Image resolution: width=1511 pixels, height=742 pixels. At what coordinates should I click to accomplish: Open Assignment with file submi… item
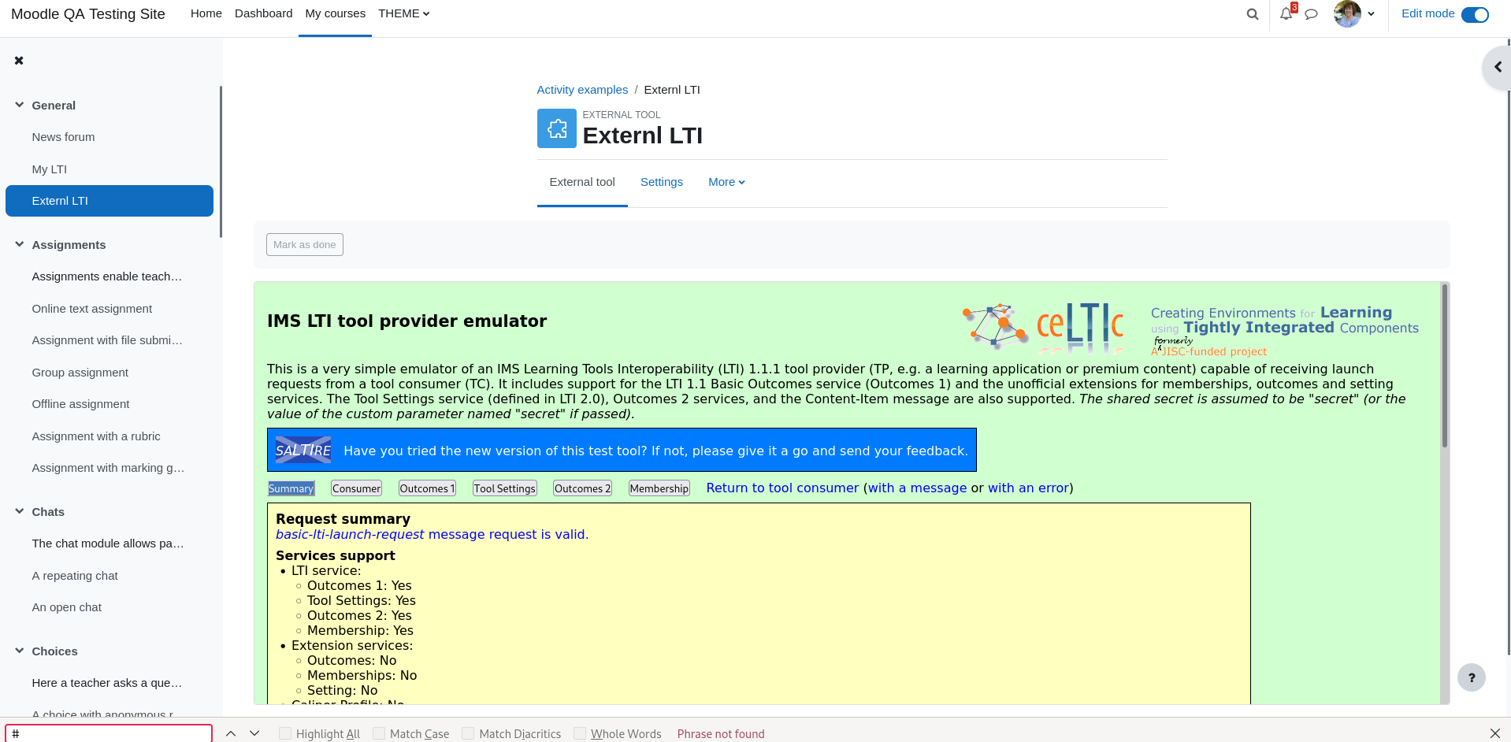(107, 340)
